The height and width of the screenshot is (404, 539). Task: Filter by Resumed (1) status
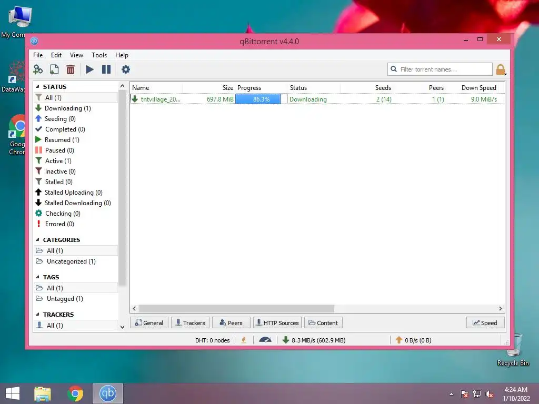(x=76, y=140)
